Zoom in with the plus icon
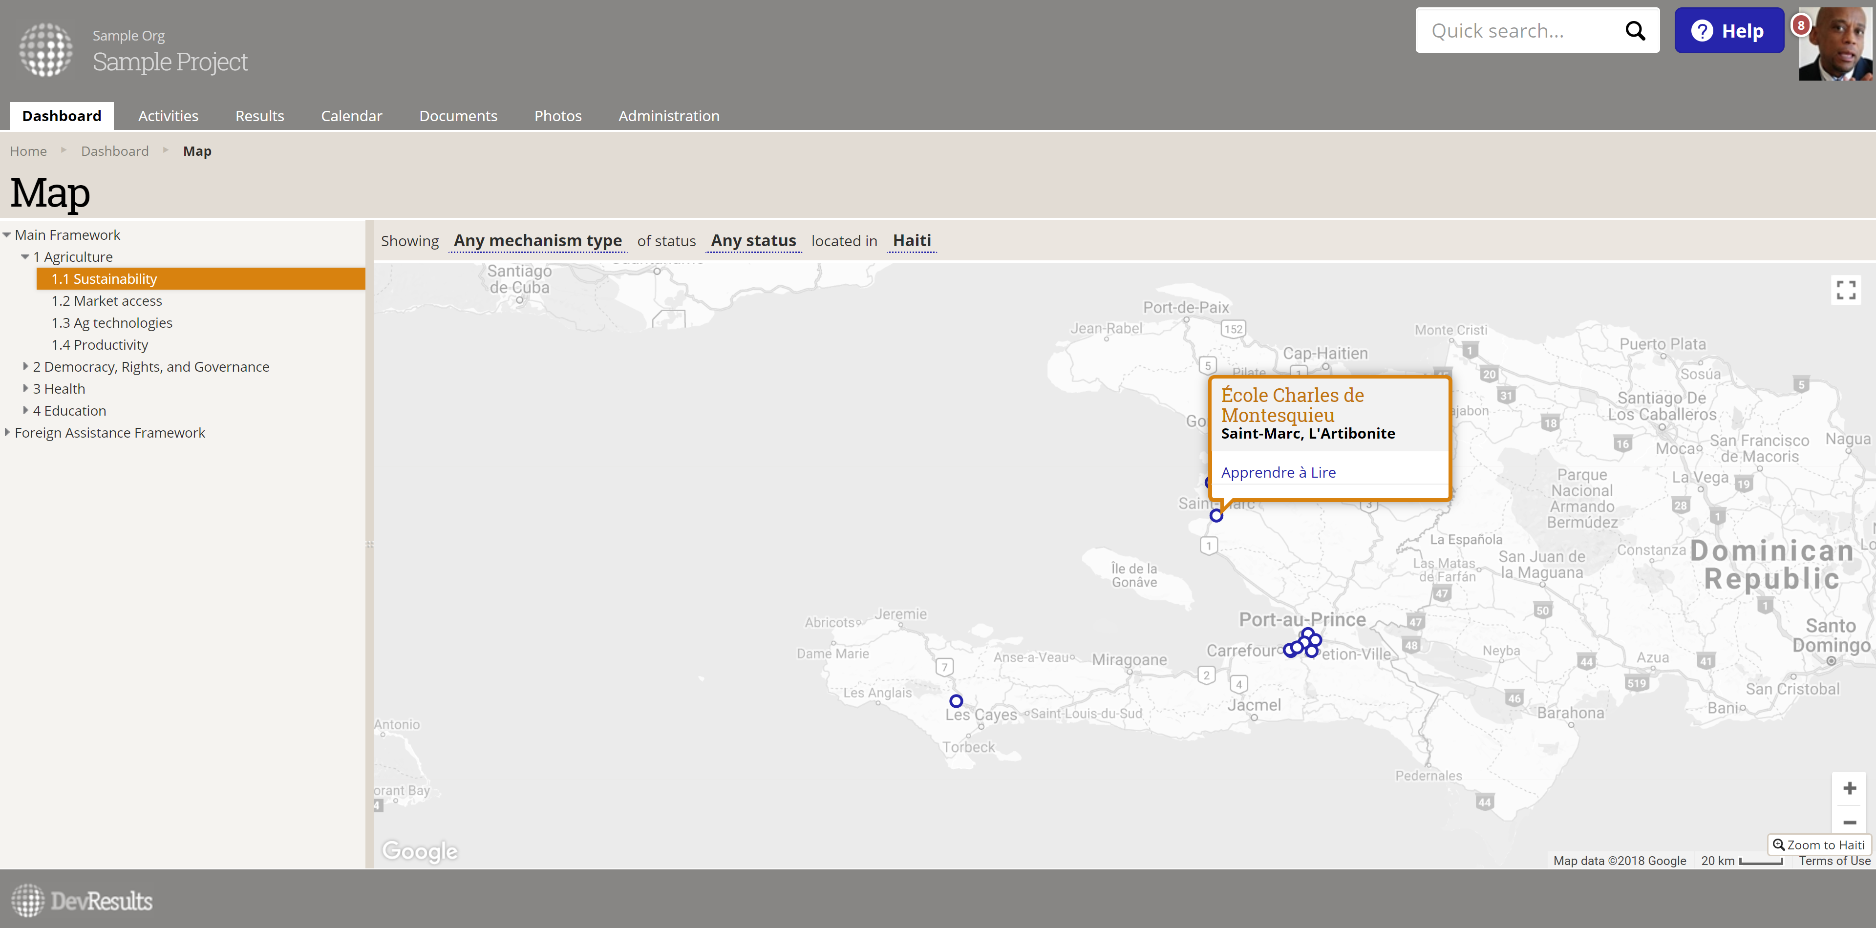The height and width of the screenshot is (928, 1876). [1849, 788]
